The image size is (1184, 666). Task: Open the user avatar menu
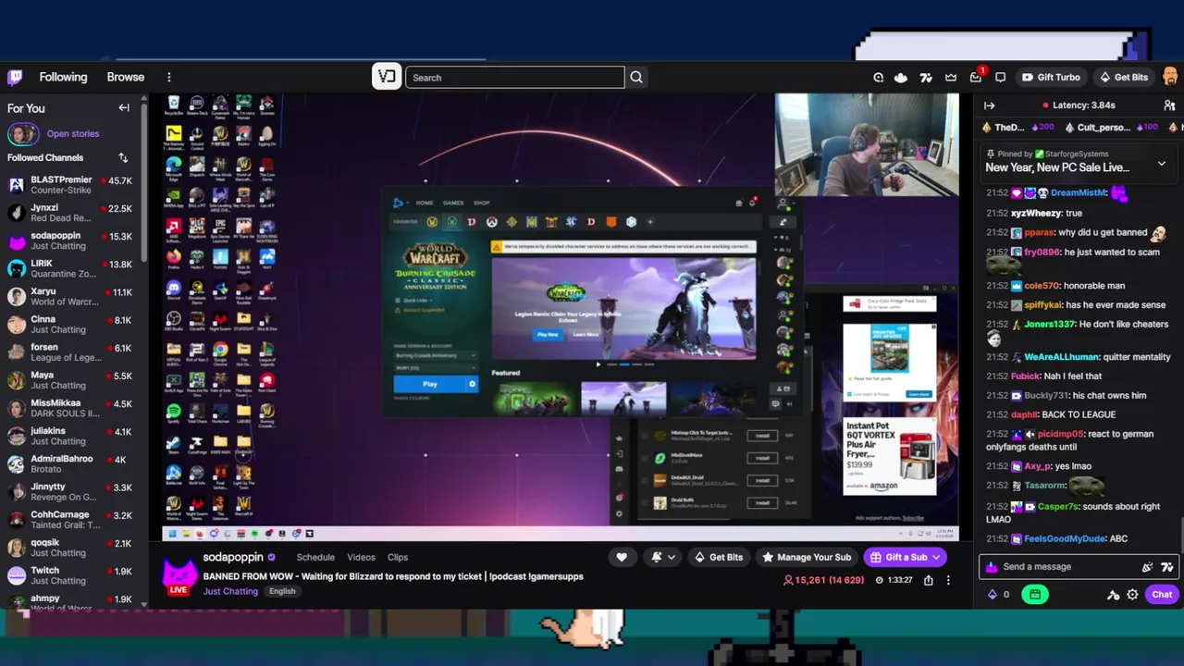click(1170, 78)
